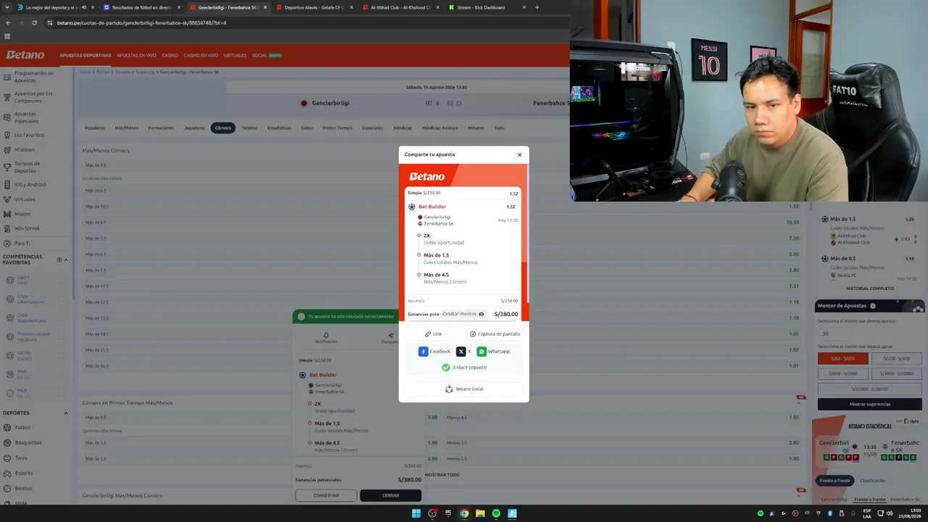
Task: Share the bet via Whatsapp
Action: coord(493,352)
